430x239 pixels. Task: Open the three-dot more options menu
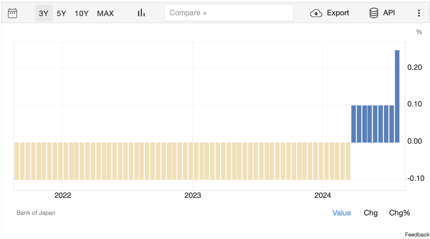point(419,13)
